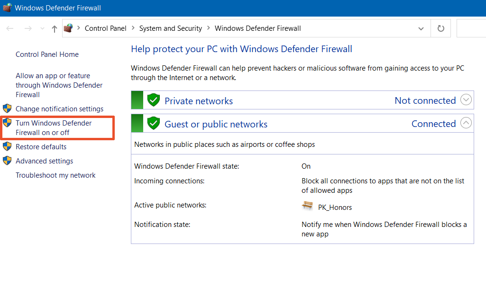Click the firewall icon in the address bar
The image size is (486, 289).
68,28
